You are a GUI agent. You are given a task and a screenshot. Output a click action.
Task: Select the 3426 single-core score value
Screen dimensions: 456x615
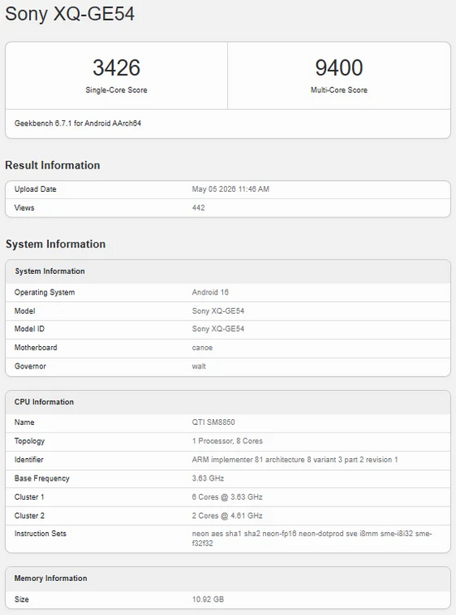(x=116, y=67)
